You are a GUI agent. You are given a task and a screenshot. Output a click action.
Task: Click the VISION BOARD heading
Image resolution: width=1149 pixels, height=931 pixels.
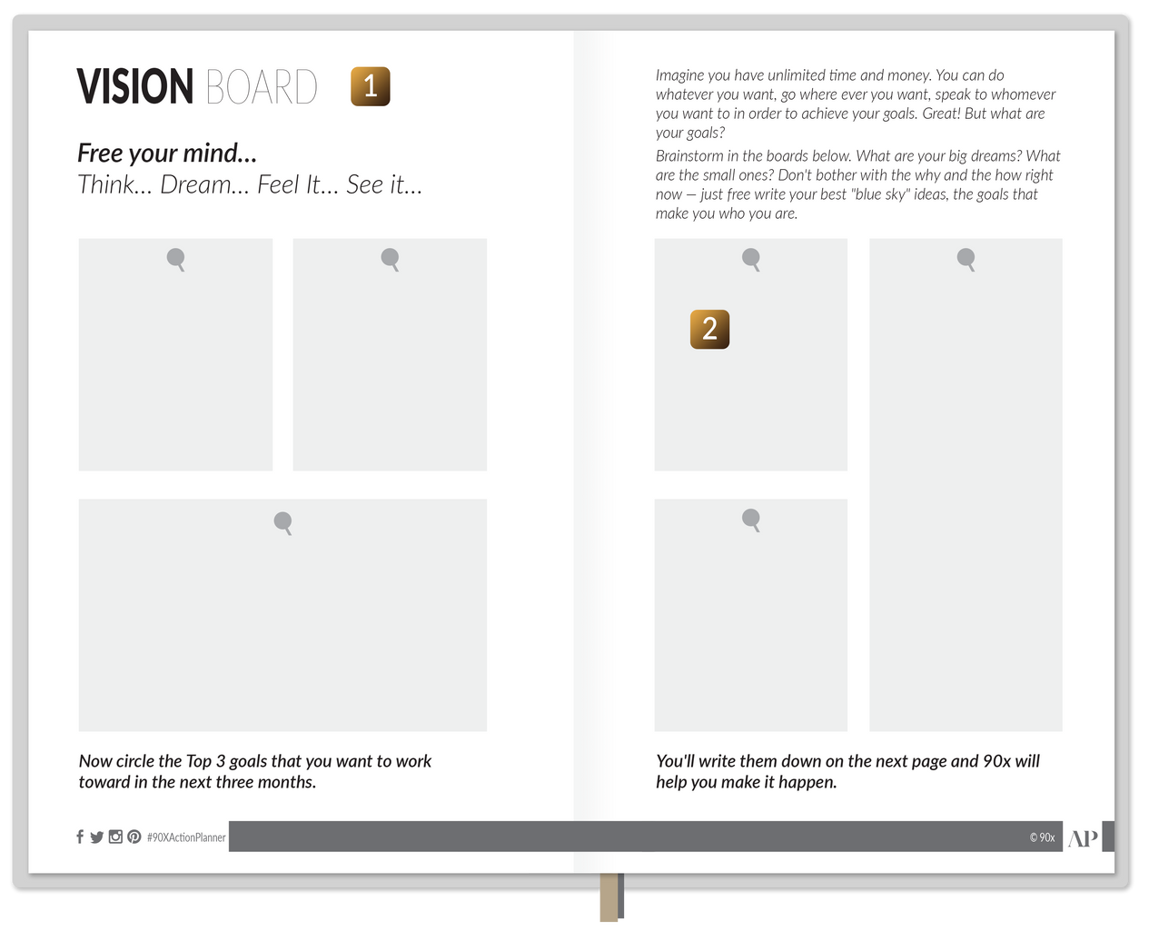click(x=197, y=87)
